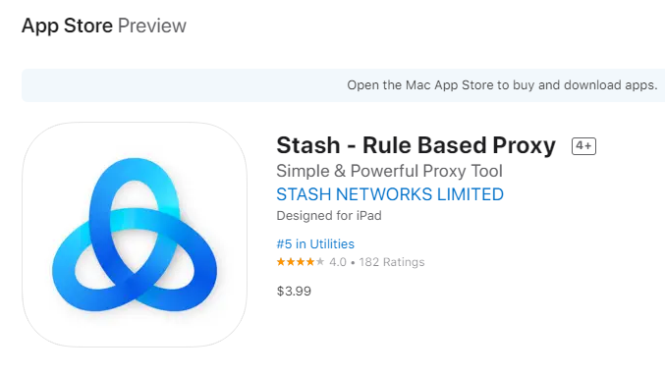Click the fifth gray star in rating

tap(320, 262)
